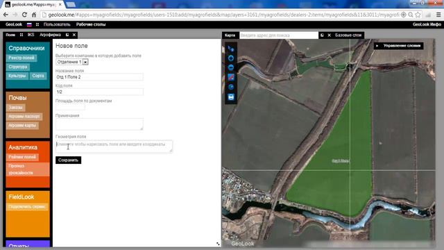This screenshot has width=444, height=250.
Task: Click the map address search field
Action: point(279,35)
